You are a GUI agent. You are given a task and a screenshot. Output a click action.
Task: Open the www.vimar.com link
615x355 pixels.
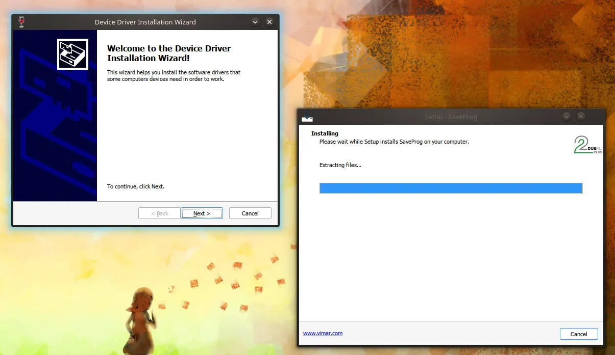click(x=323, y=334)
